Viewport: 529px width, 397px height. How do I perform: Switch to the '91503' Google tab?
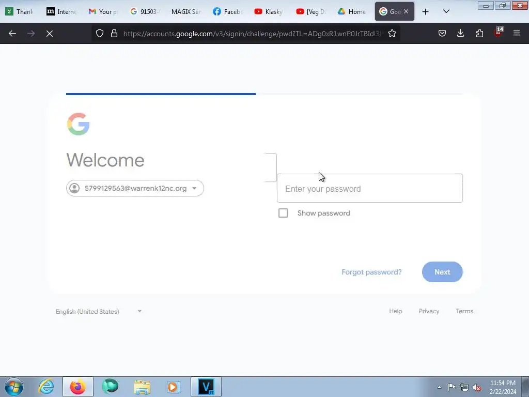(x=144, y=12)
